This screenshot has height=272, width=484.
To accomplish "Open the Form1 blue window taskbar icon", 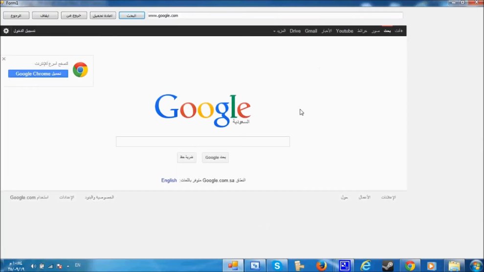I will pyautogui.click(x=345, y=266).
